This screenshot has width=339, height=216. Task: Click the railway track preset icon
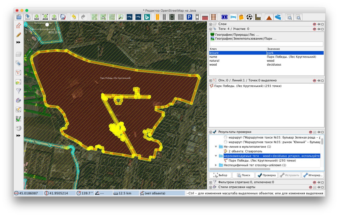coord(213,17)
